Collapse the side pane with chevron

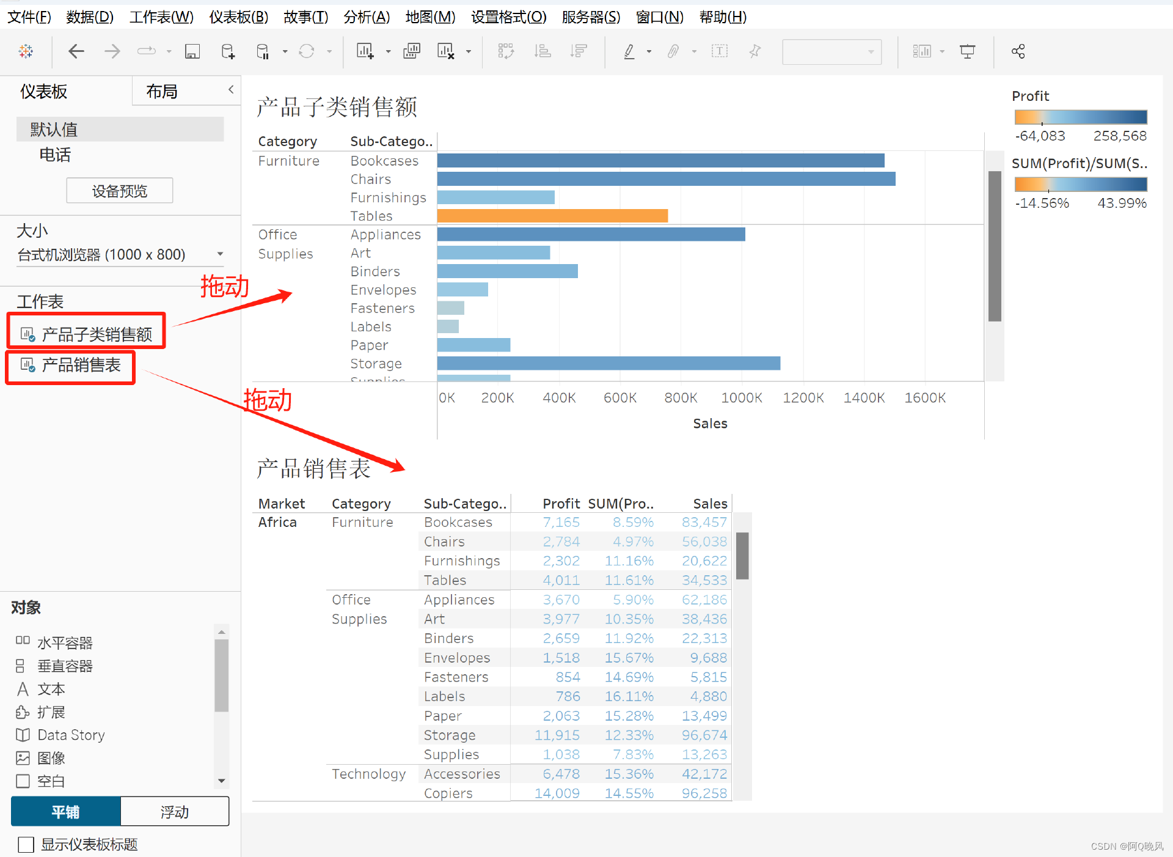231,90
